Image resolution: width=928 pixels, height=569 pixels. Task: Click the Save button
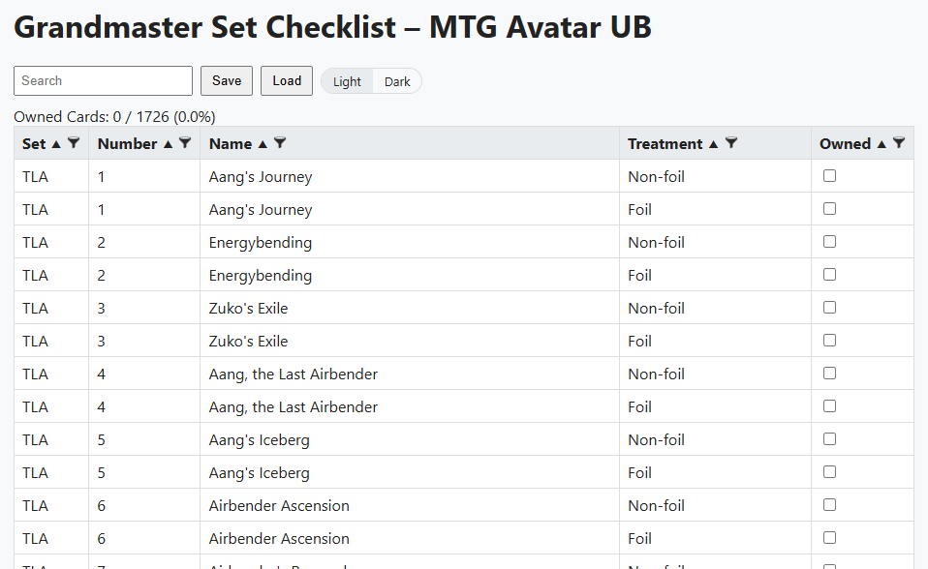(226, 80)
